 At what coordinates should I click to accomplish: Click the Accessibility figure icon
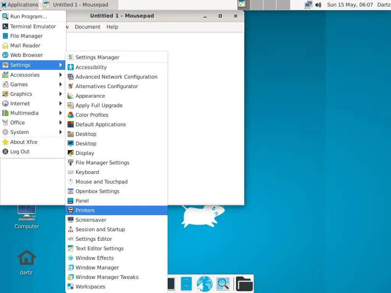pos(71,67)
